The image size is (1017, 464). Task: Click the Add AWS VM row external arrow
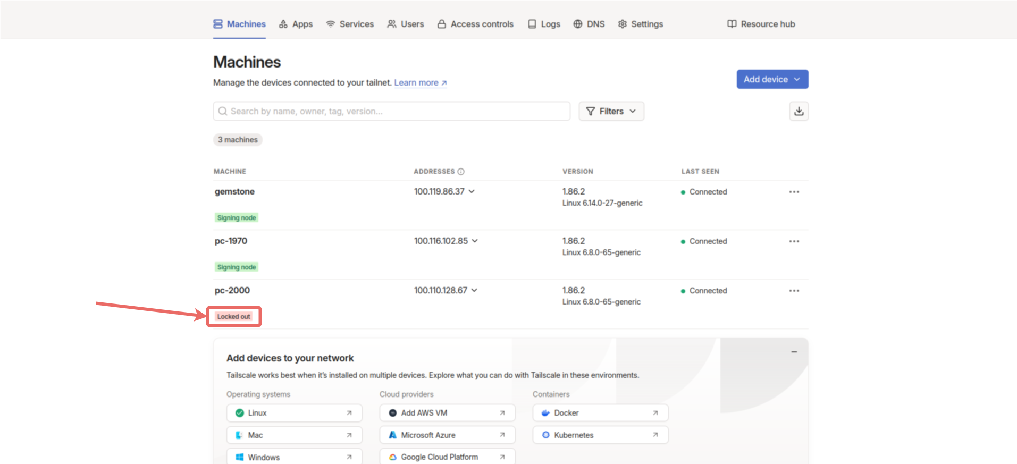pos(502,413)
